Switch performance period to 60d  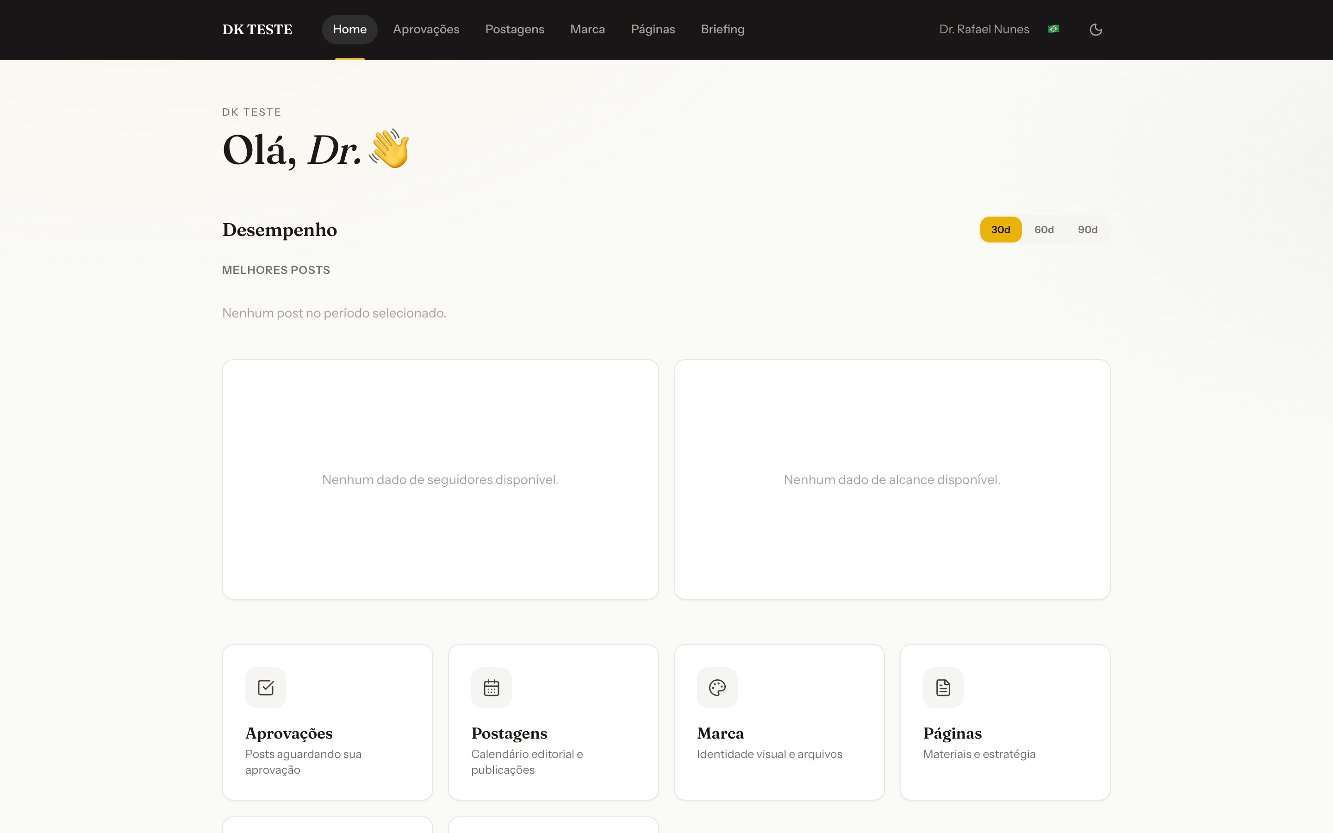click(1044, 230)
